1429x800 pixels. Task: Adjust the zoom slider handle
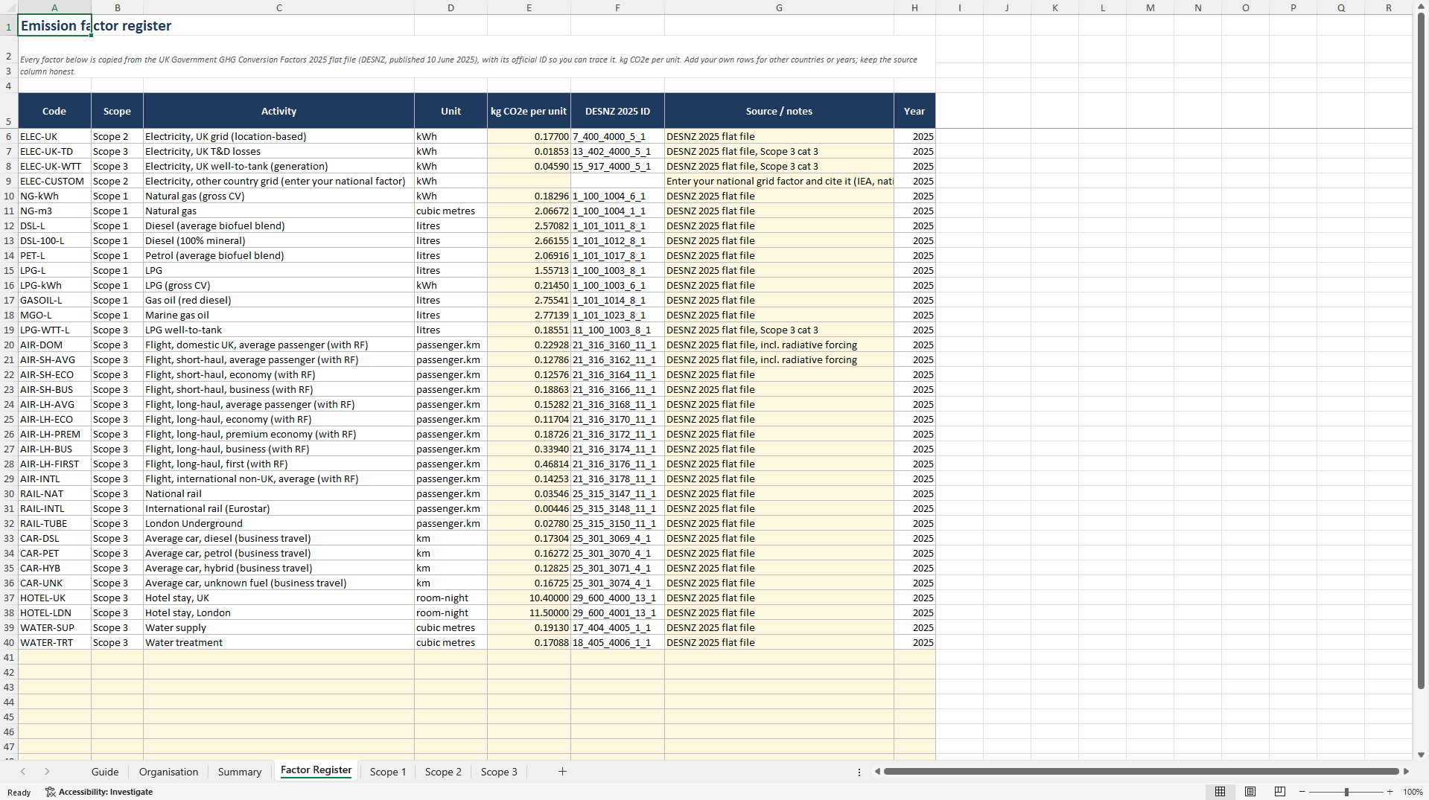(1346, 792)
